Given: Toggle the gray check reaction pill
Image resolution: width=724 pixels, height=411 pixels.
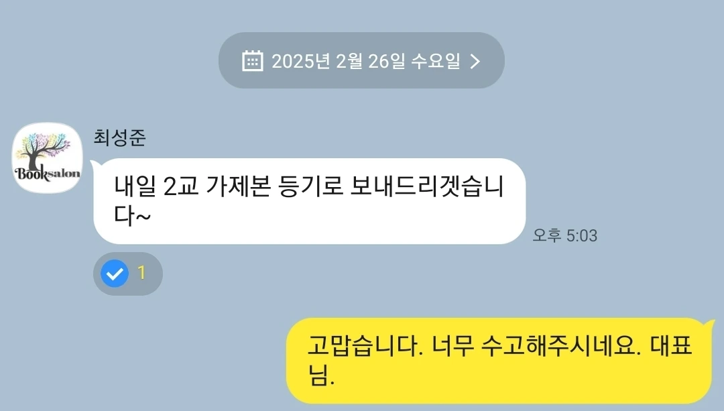Looking at the screenshot, I should pyautogui.click(x=128, y=274).
